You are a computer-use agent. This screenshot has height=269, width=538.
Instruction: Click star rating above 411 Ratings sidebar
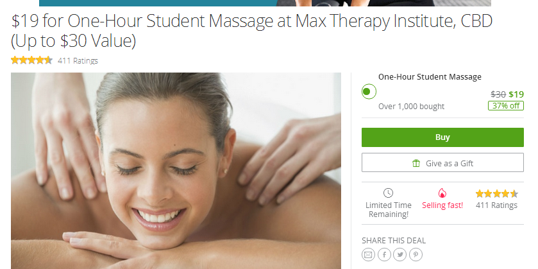tap(496, 194)
